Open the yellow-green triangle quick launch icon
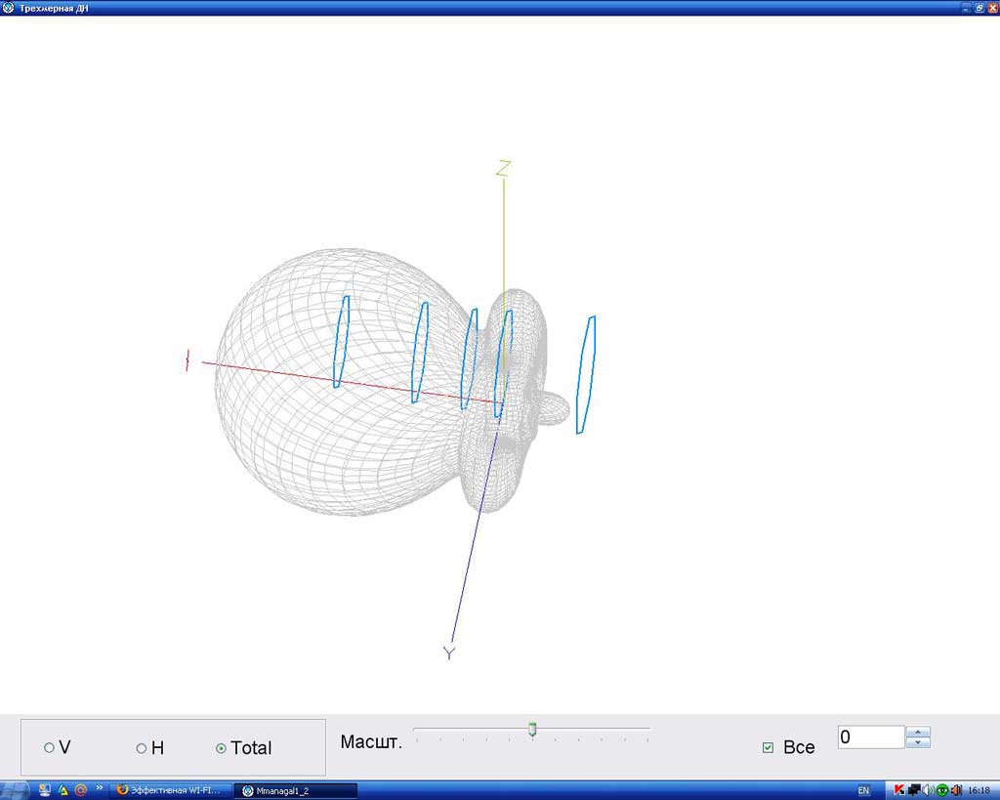The width and height of the screenshot is (1000, 800). [62, 790]
